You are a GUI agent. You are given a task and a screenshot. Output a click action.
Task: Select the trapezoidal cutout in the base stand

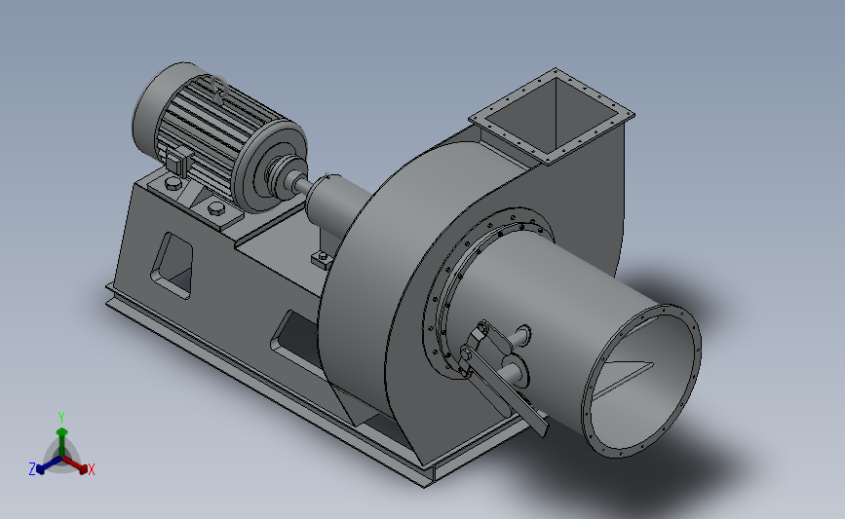click(x=173, y=265)
